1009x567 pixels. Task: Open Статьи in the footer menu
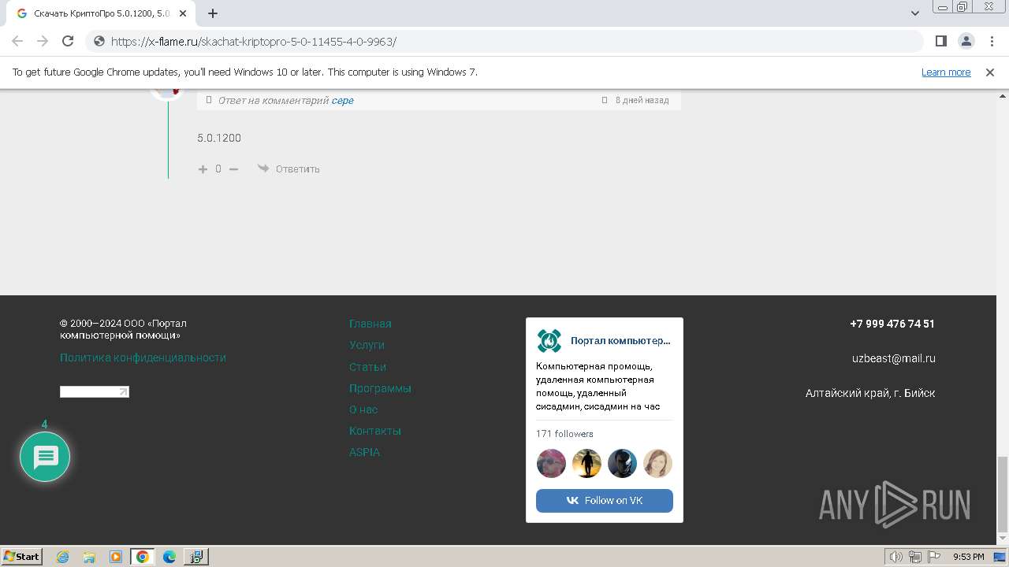(367, 367)
